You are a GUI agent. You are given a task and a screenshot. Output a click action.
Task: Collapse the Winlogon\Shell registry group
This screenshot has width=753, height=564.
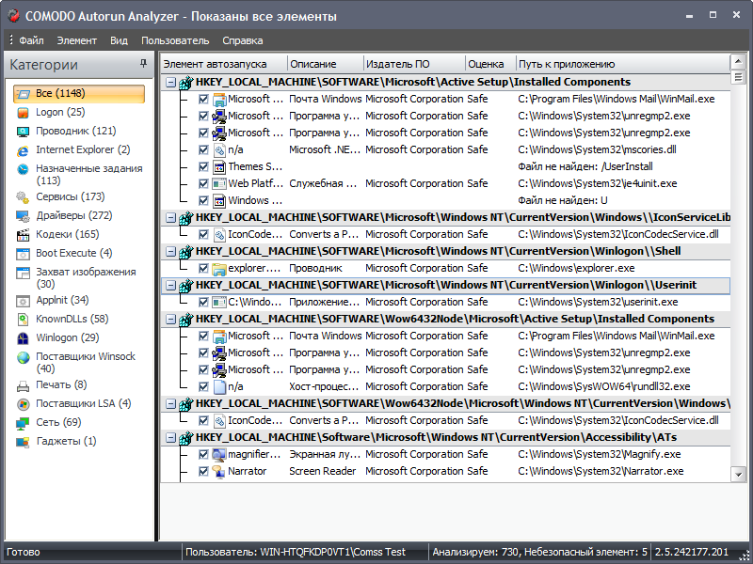click(170, 252)
